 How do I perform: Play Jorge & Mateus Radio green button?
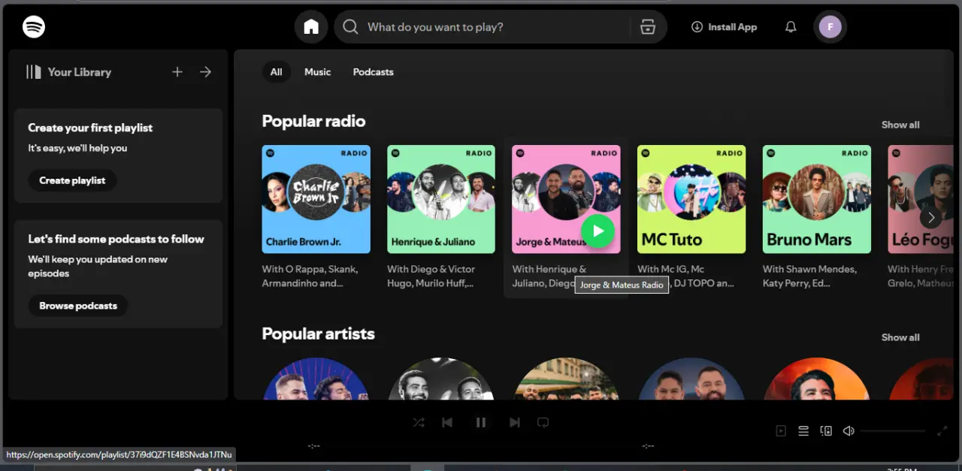point(598,231)
